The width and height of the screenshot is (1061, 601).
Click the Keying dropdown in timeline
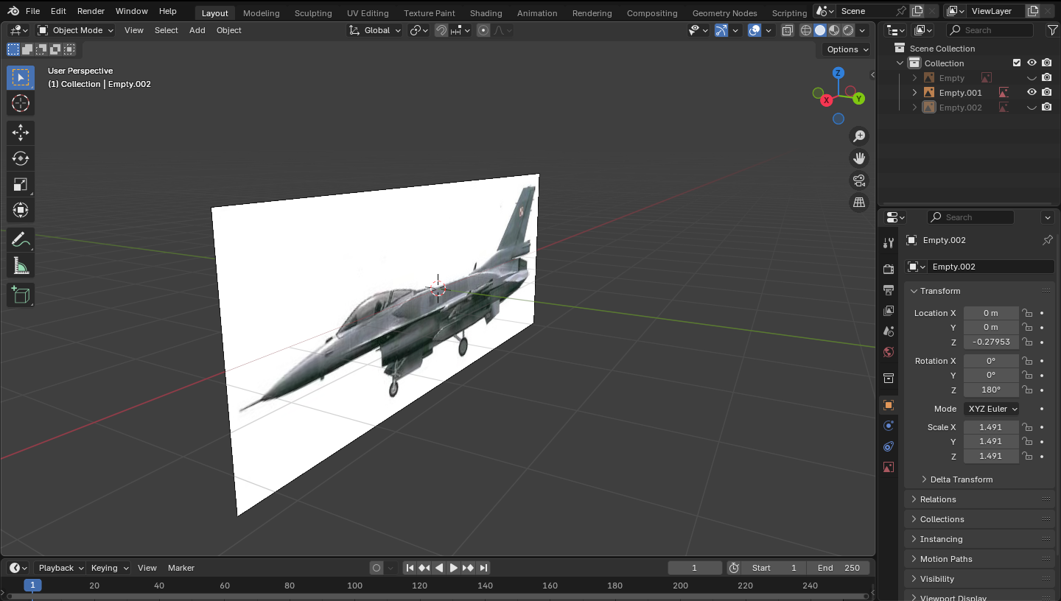tap(109, 568)
